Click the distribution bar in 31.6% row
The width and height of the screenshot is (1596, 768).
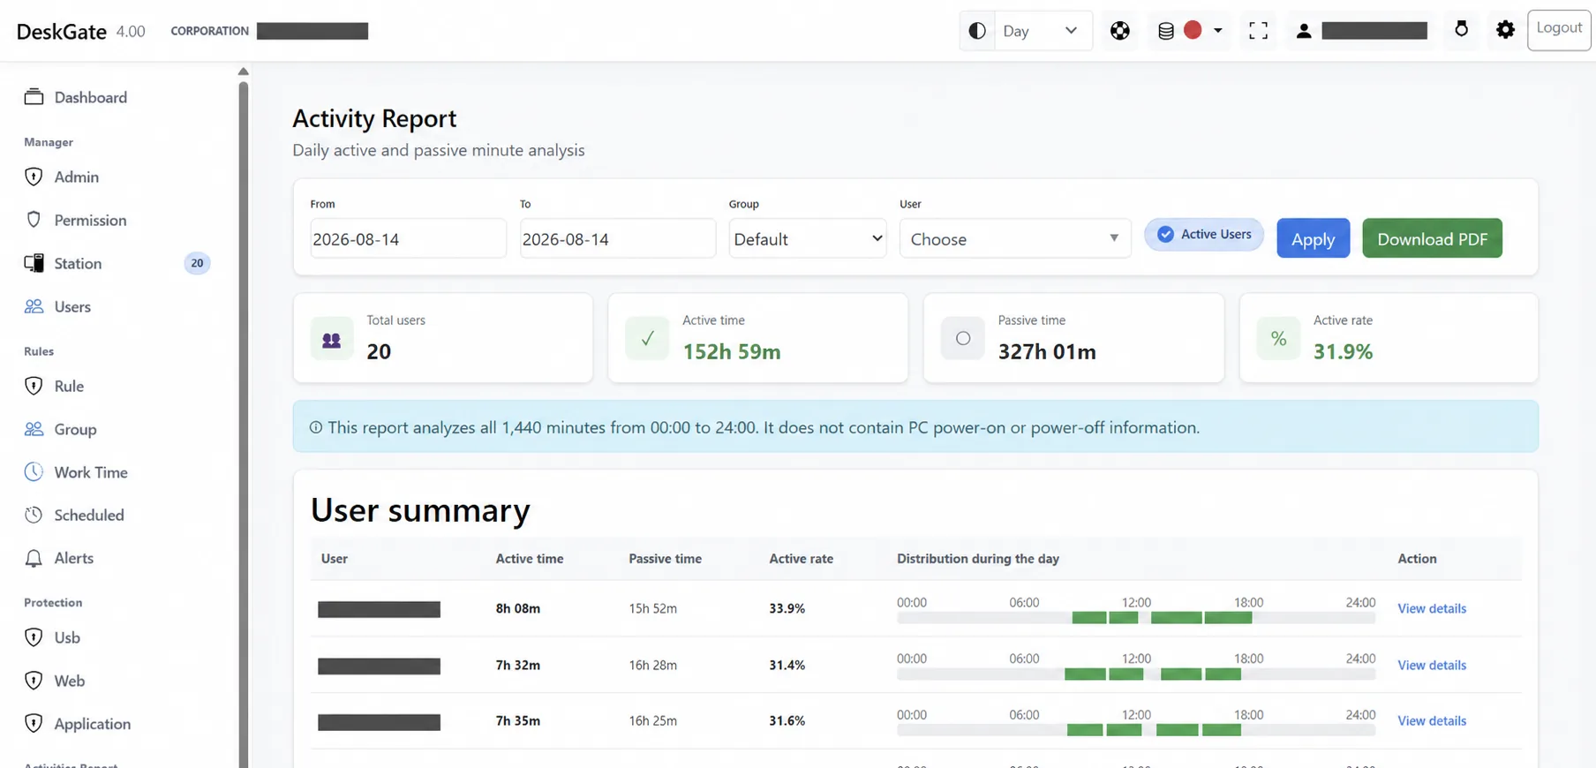(x=1136, y=730)
